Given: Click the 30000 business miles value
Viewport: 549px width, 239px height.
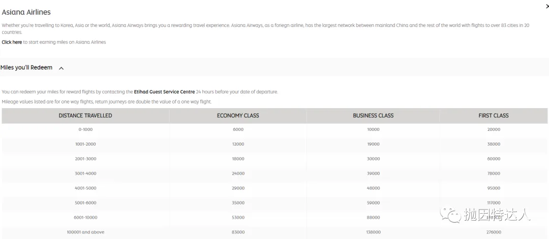Looking at the screenshot, I should coord(373,159).
